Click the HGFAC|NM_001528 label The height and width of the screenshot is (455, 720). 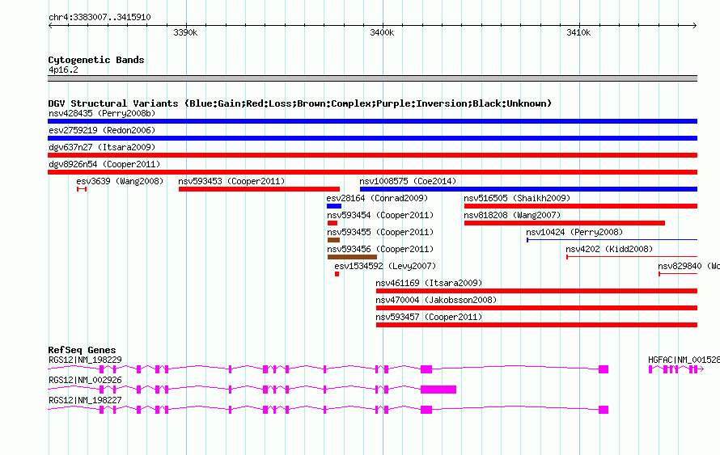[x=684, y=360]
